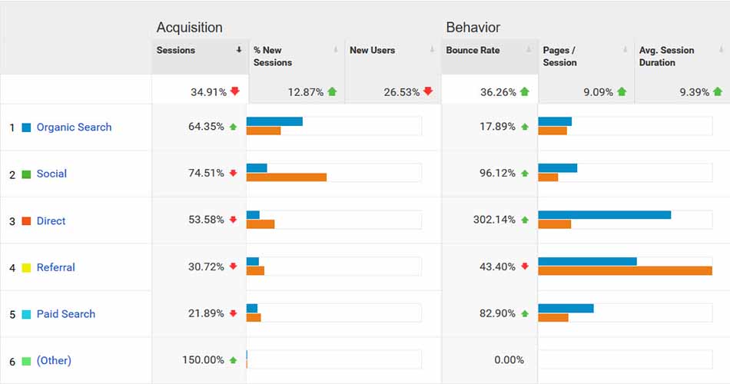Sort by Avg. Session Duration column

click(666, 56)
